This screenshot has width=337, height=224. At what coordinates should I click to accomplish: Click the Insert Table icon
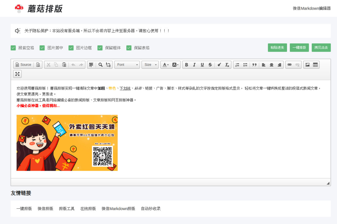(315, 65)
